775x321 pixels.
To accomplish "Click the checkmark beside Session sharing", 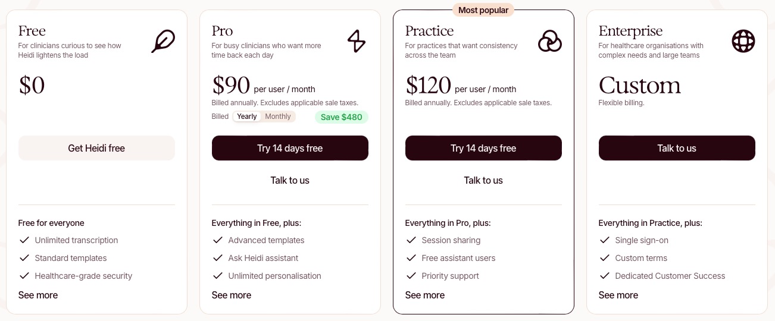I will coord(411,240).
